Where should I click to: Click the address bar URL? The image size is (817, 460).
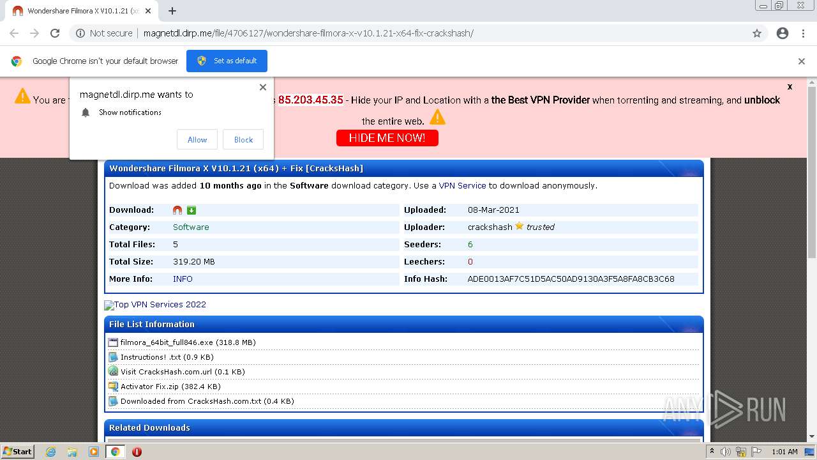pos(308,33)
